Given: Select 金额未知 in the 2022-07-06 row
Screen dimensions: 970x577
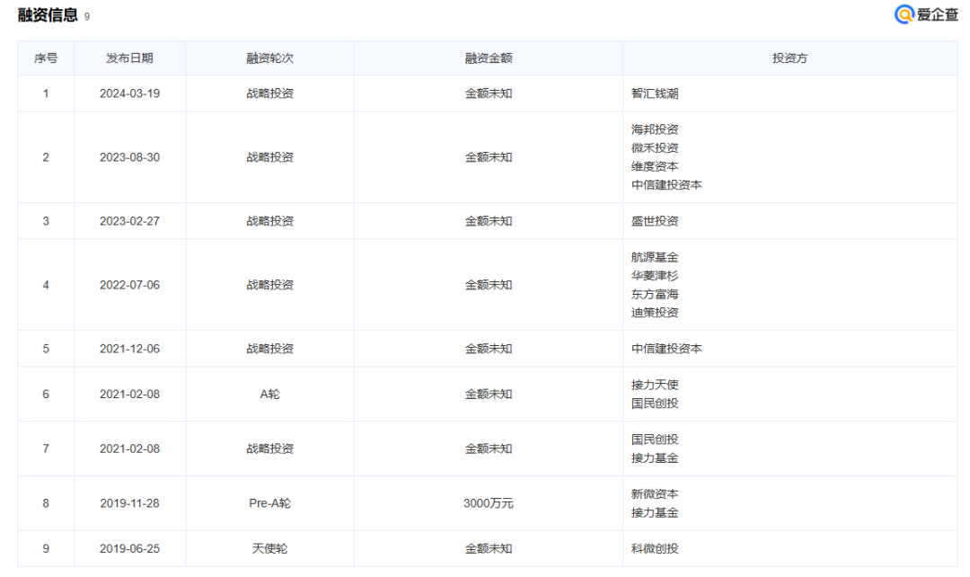Looking at the screenshot, I should click(x=488, y=285).
